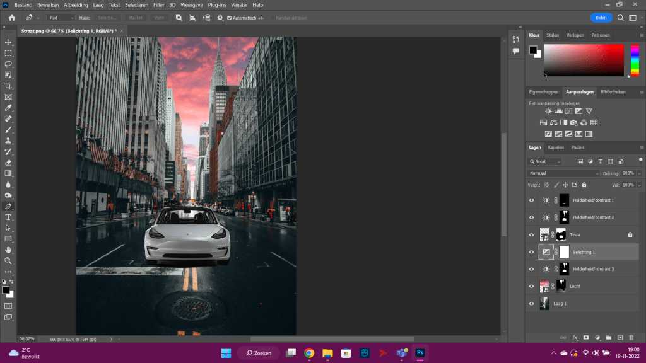Screen dimensions: 646x363
Task: Hide the Tesla layer
Action: click(x=531, y=234)
